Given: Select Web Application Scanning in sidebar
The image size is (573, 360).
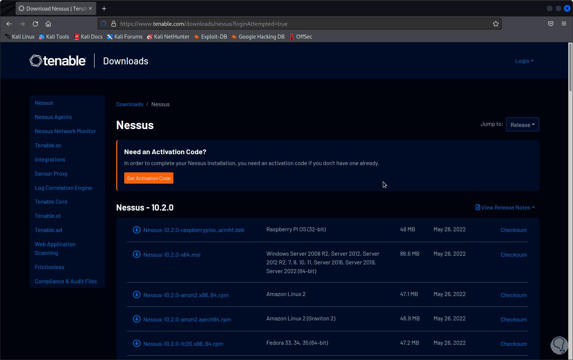Looking at the screenshot, I should pyautogui.click(x=55, y=249).
